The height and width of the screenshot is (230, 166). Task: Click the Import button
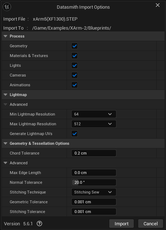(122, 224)
